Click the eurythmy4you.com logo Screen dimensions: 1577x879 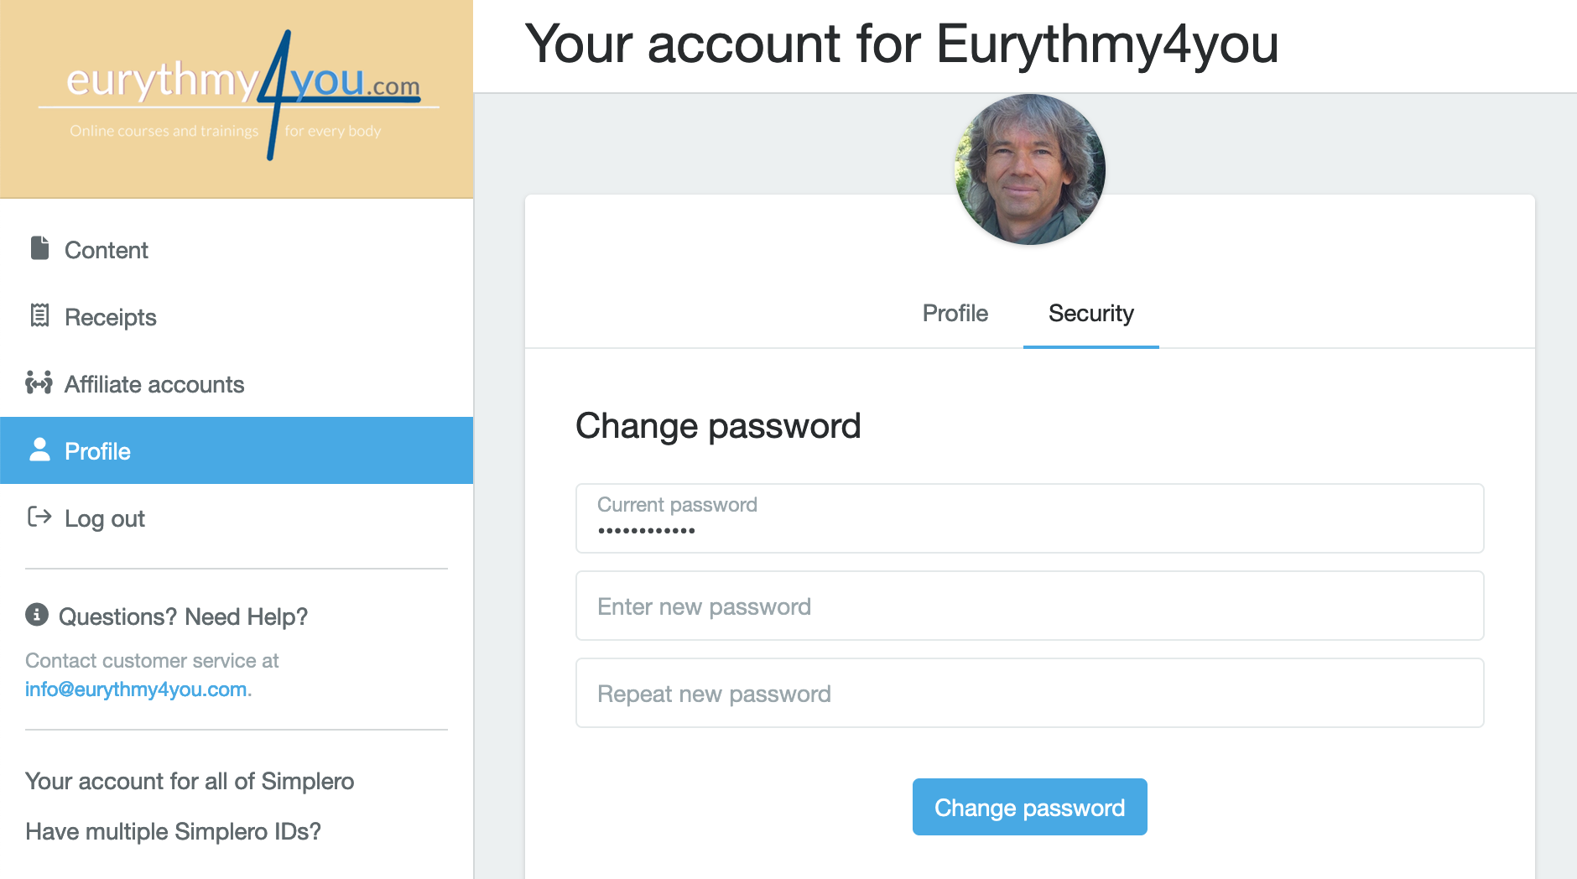239,95
